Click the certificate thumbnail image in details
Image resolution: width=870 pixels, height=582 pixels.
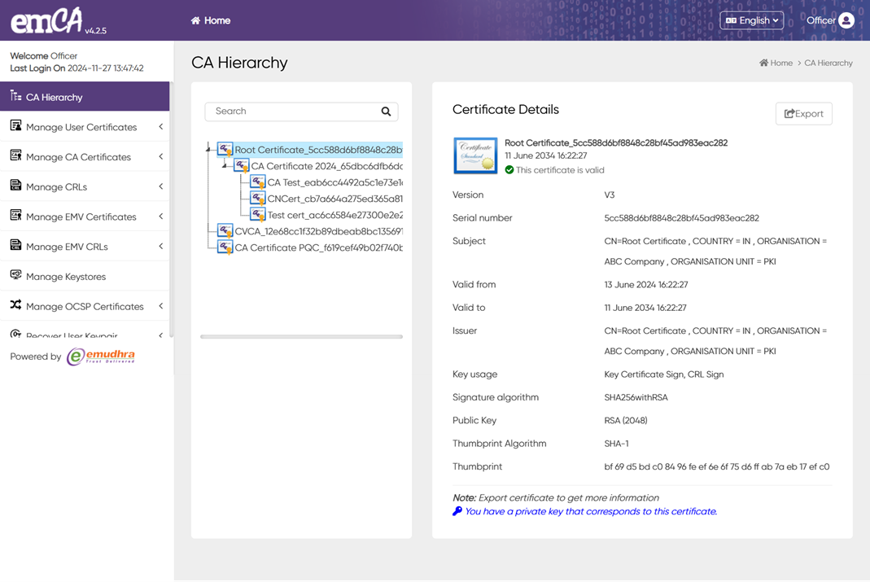[x=475, y=155]
